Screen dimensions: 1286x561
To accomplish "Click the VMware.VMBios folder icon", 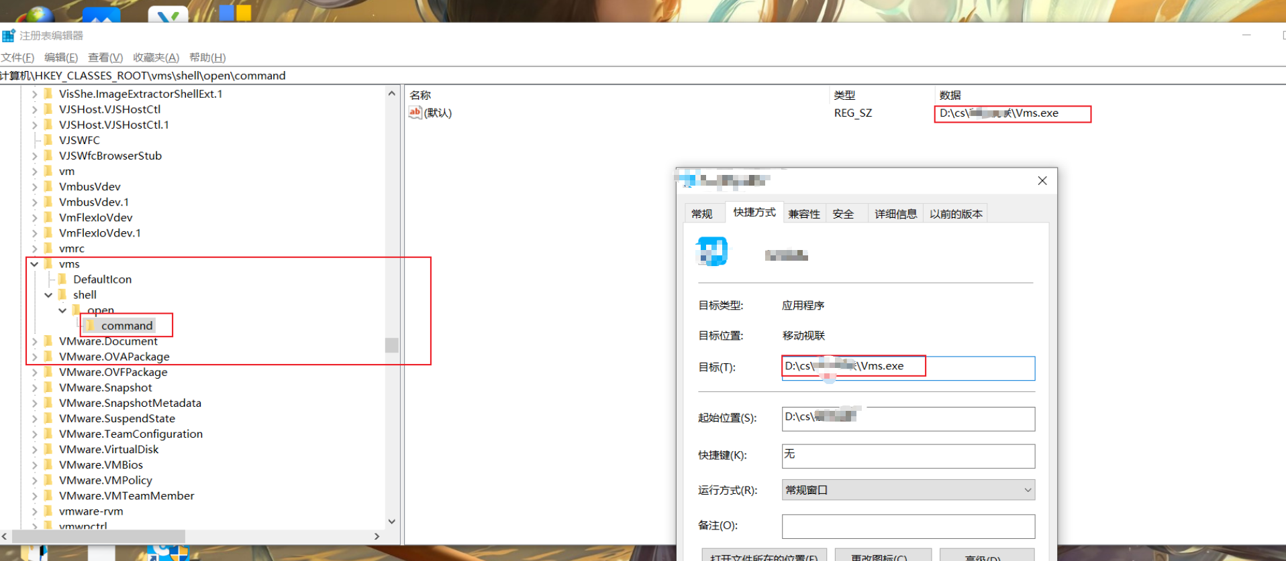I will click(x=48, y=464).
